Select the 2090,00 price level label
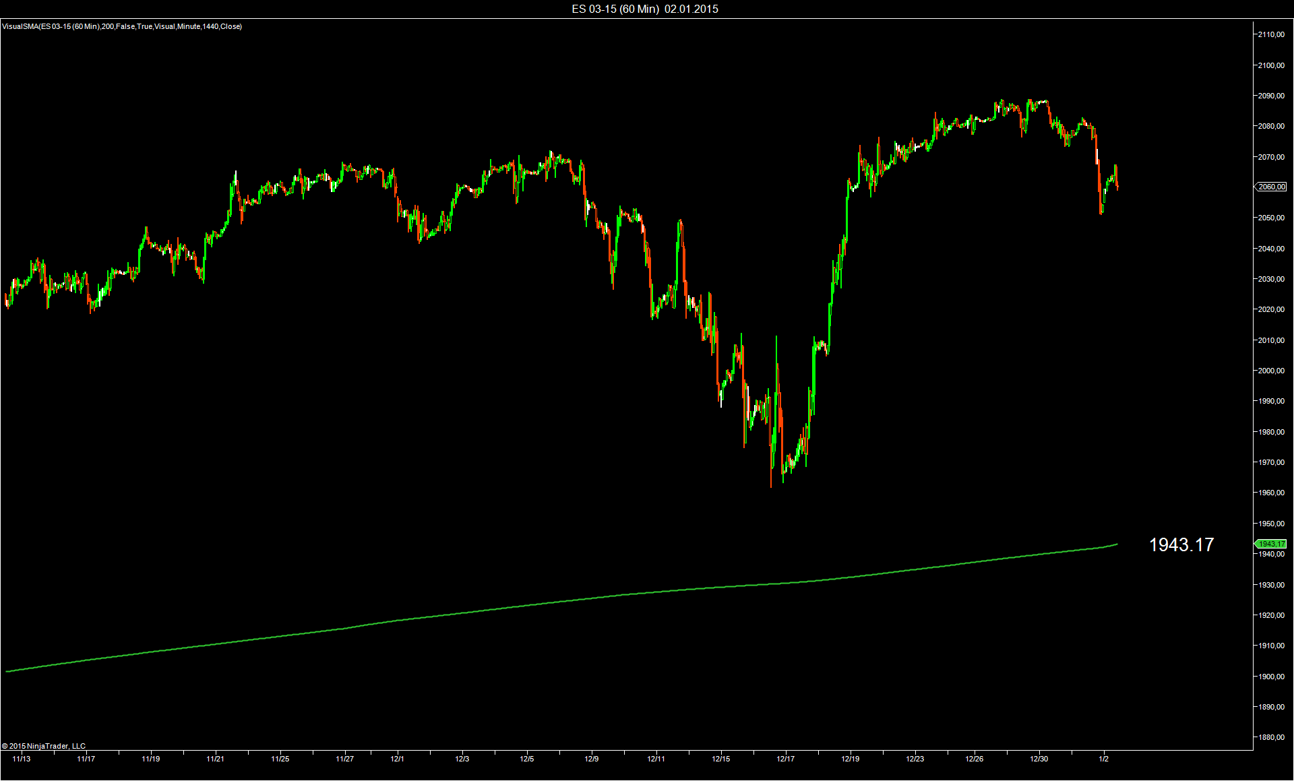The height and width of the screenshot is (781, 1294). click(x=1271, y=96)
